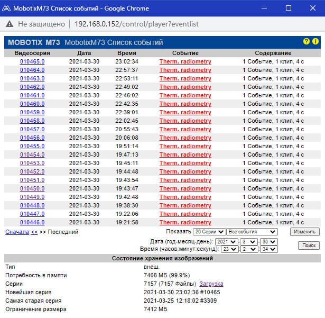This screenshot has width=325, height=318.
Task: Open video series 010465.0
Action: (x=32, y=61)
